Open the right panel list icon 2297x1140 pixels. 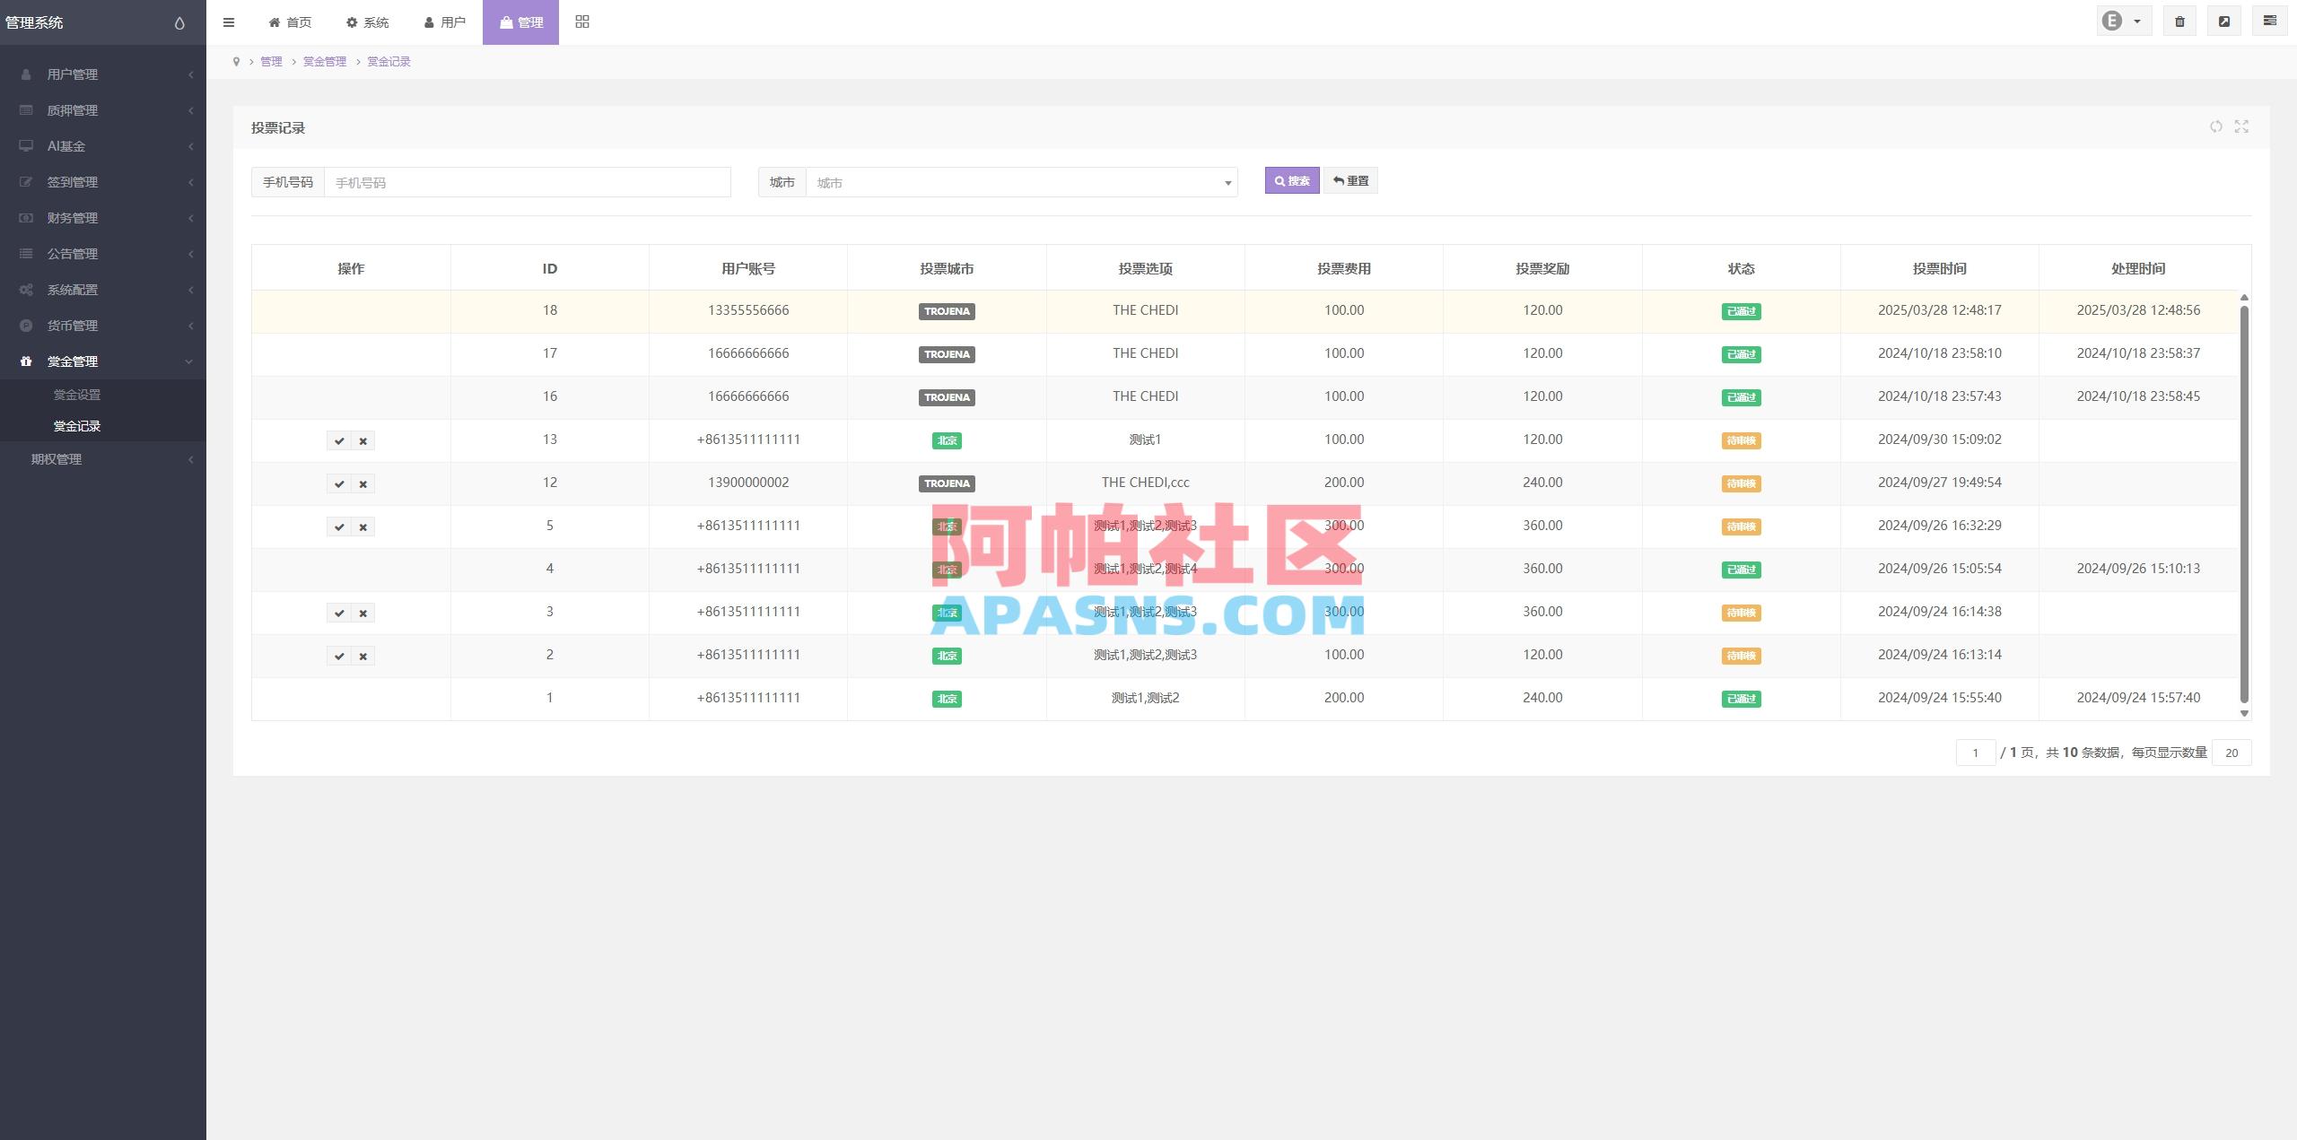click(x=2269, y=20)
